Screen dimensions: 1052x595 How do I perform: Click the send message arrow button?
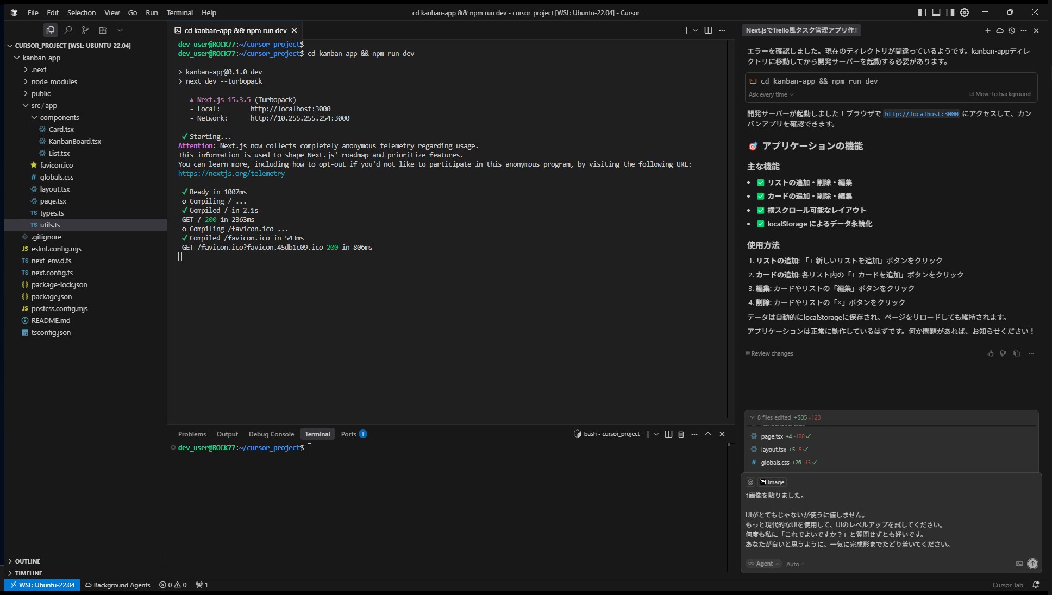(x=1032, y=564)
